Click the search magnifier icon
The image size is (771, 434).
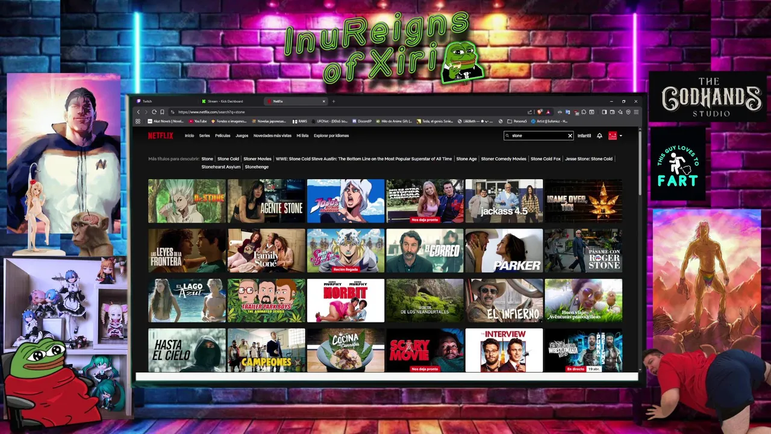tap(507, 136)
